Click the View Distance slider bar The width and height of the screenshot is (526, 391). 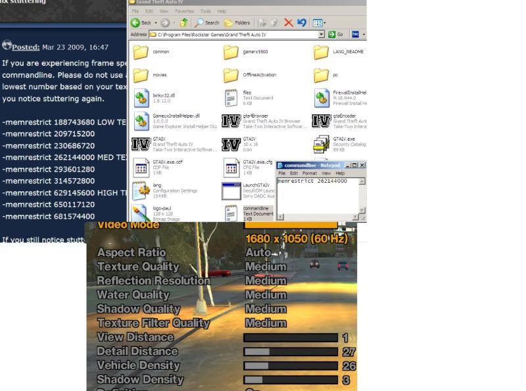click(x=291, y=338)
